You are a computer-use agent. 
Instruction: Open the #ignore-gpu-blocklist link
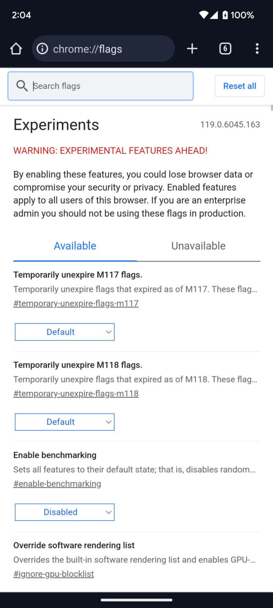(54, 574)
